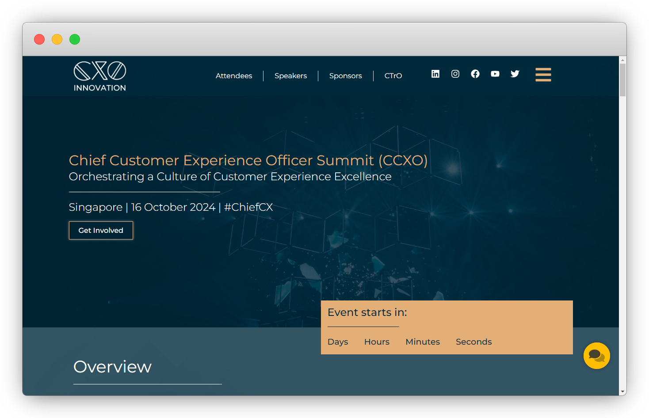This screenshot has height=418, width=649.
Task: Open the CTrO menu item
Action: point(393,76)
